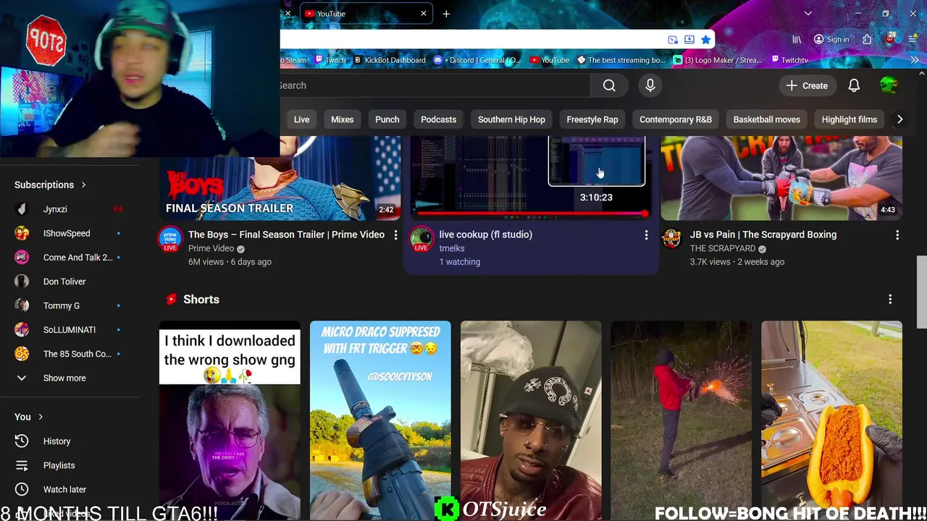Screen dimensions: 927x521
Task: Open options menu for live cookup video
Action: click(646, 235)
